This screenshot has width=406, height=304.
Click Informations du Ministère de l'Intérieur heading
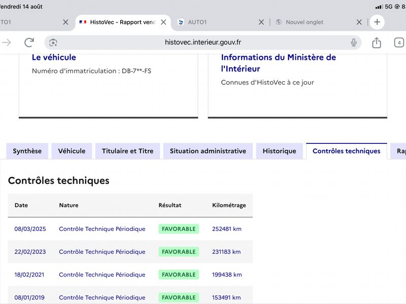(278, 63)
